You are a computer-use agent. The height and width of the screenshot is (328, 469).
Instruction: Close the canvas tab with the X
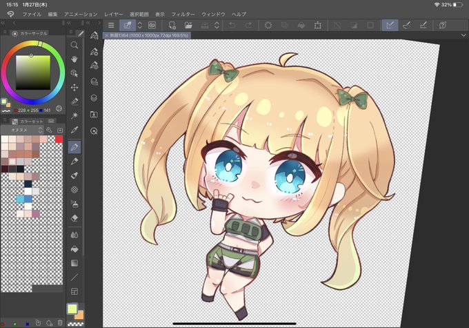click(x=106, y=35)
